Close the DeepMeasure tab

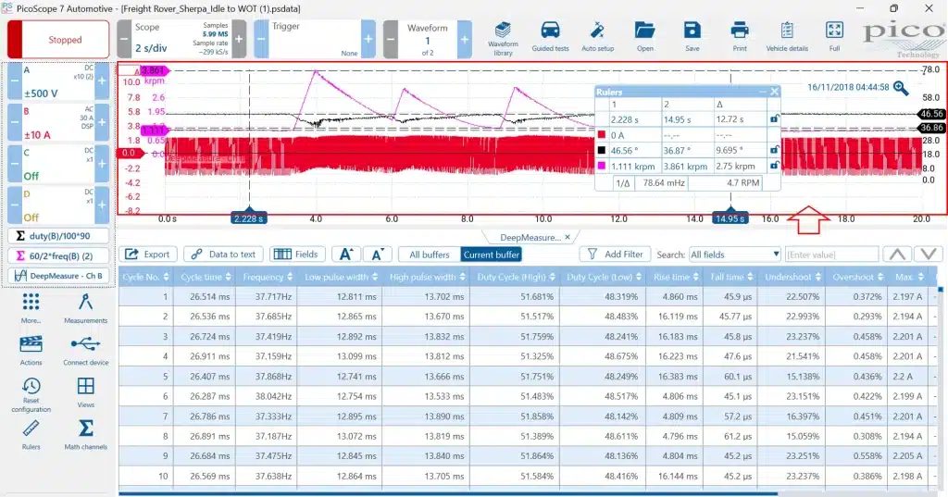(x=568, y=238)
